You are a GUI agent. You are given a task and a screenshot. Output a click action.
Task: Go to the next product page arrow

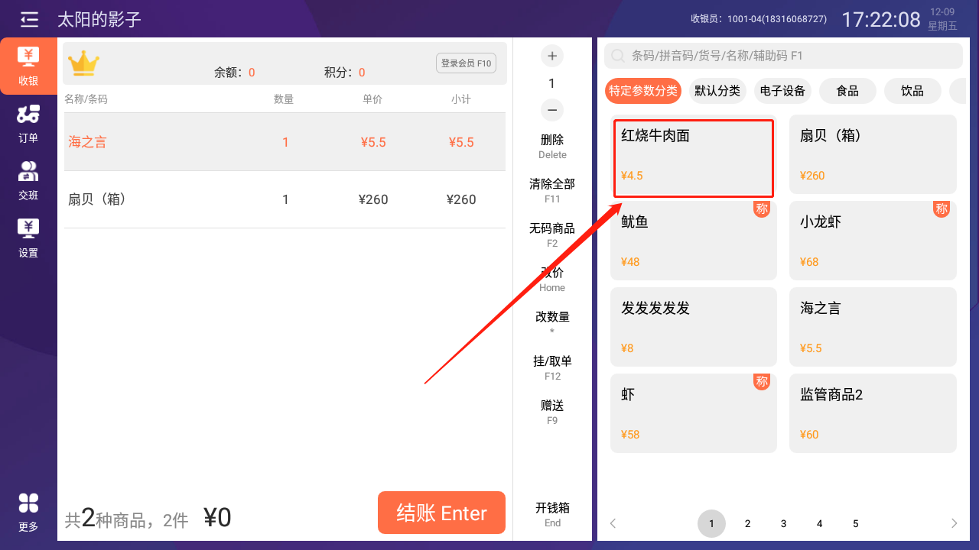[x=954, y=523]
